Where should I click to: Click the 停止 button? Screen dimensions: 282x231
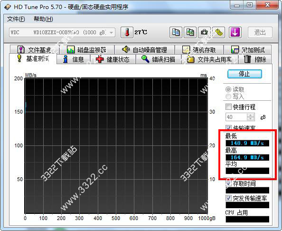click(x=244, y=74)
